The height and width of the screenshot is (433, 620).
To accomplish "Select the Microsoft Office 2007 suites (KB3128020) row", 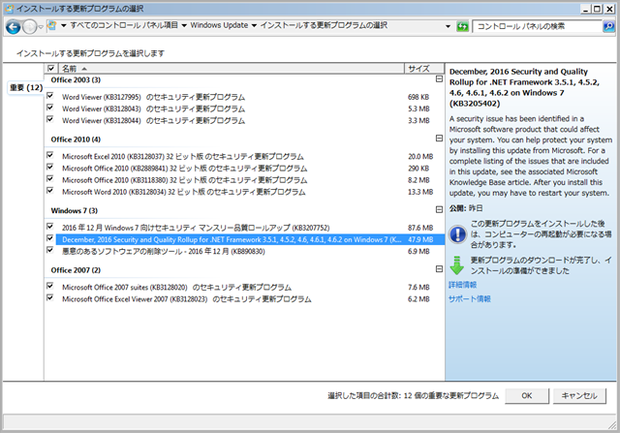I will [x=250, y=288].
